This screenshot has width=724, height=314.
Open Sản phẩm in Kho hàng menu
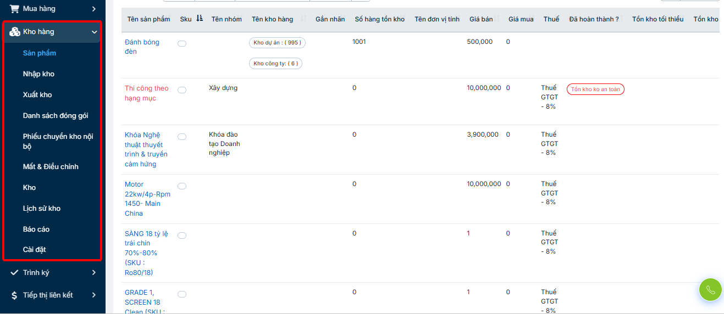coord(40,53)
